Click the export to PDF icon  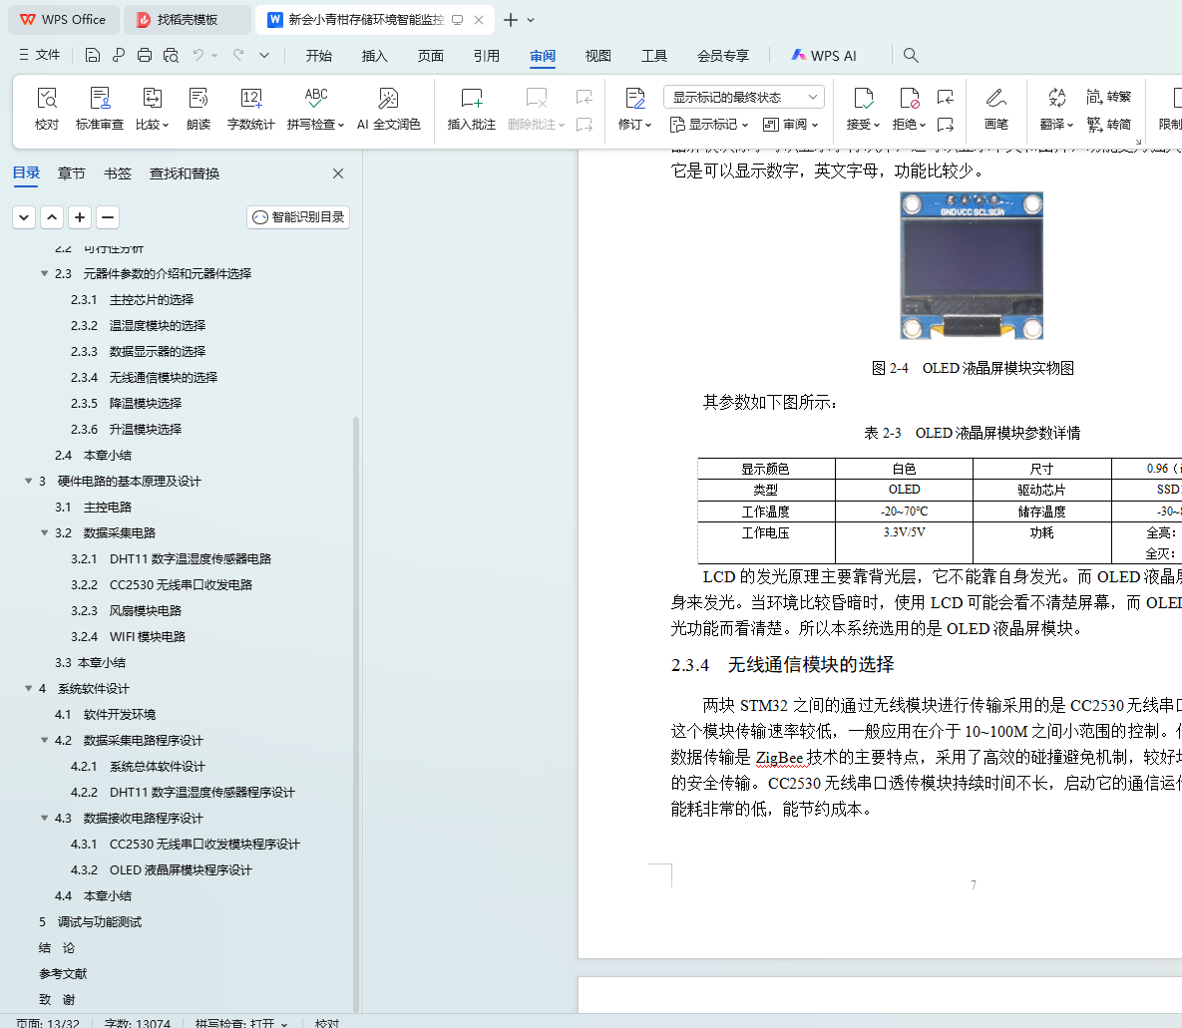[119, 55]
